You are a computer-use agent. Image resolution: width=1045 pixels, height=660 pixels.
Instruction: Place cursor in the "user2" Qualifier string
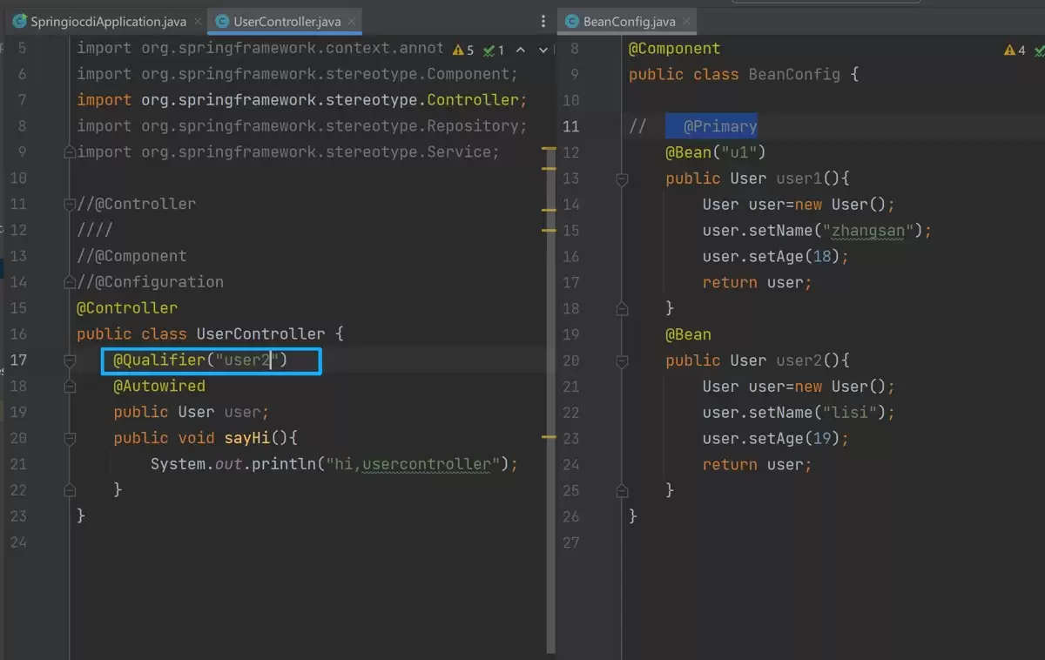click(x=245, y=360)
